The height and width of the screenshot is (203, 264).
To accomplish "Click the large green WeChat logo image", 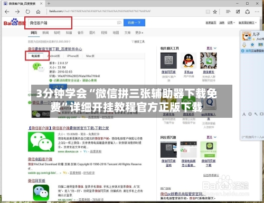I will [41, 141].
